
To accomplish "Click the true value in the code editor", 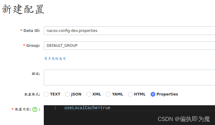I will pyautogui.click(x=105, y=108).
